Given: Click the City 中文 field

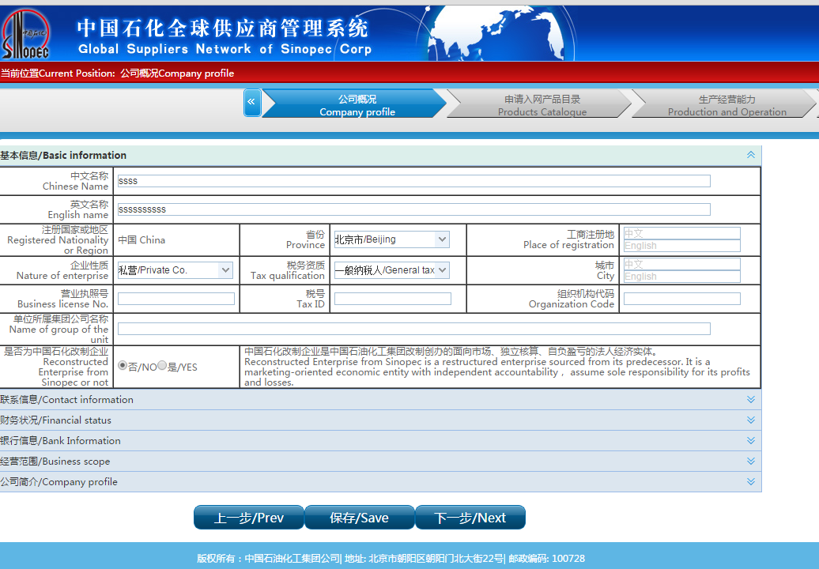Looking at the screenshot, I should [681, 264].
